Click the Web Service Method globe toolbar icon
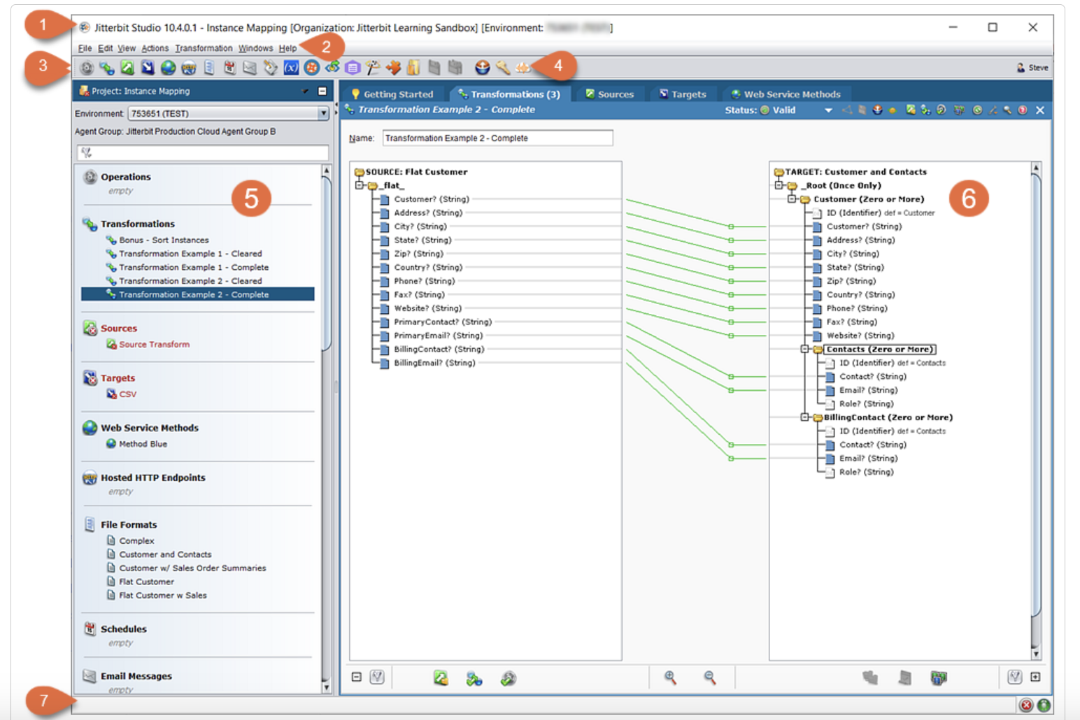The image size is (1080, 720). tap(168, 68)
